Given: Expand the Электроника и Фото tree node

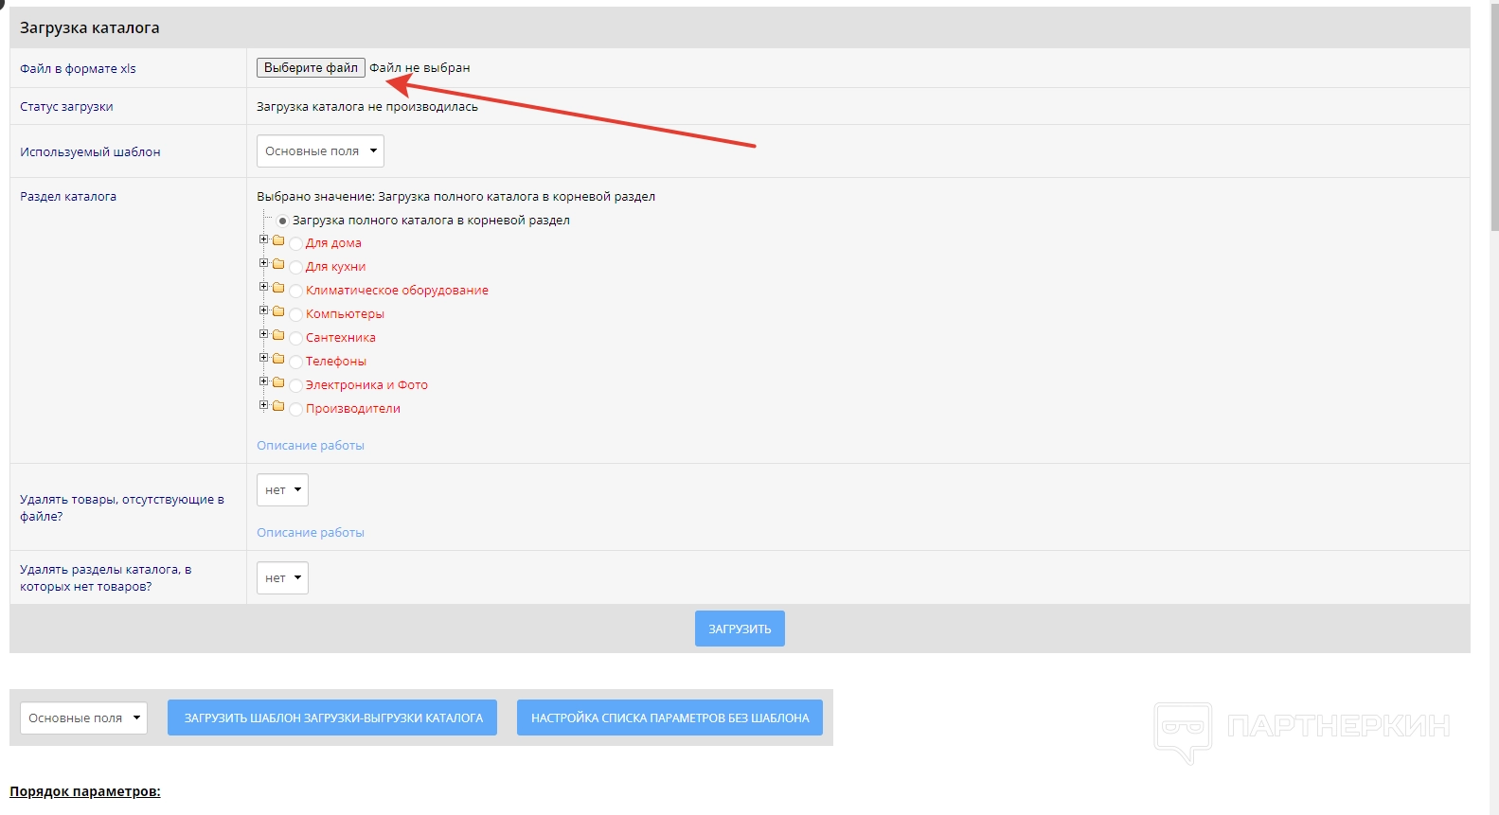Looking at the screenshot, I should coord(263,381).
